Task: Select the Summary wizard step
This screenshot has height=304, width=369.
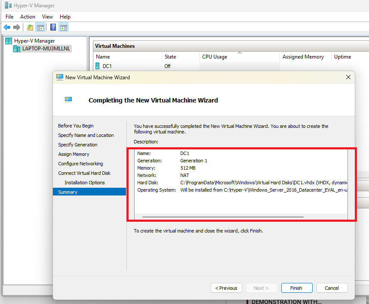Action: (89, 192)
